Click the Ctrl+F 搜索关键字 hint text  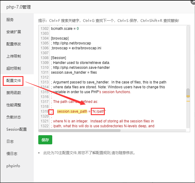[64, 21]
